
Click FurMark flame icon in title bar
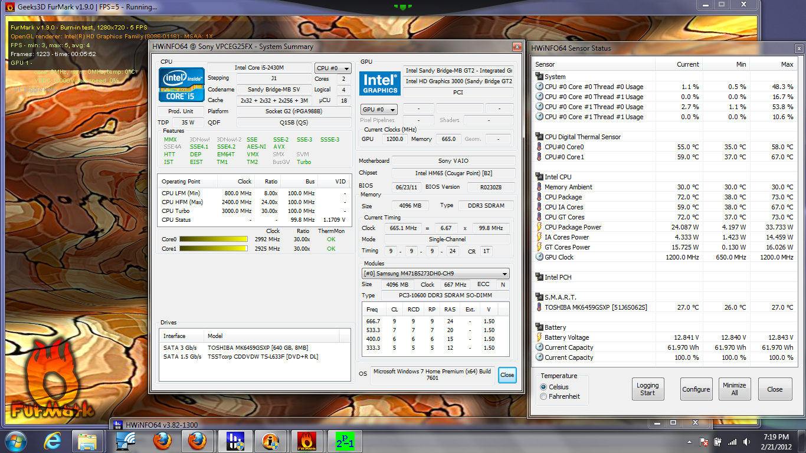9,7
